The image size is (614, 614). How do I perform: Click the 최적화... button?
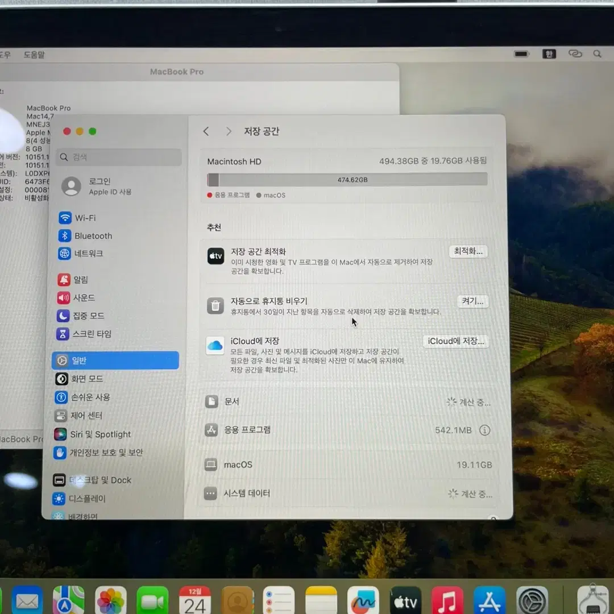(x=468, y=251)
